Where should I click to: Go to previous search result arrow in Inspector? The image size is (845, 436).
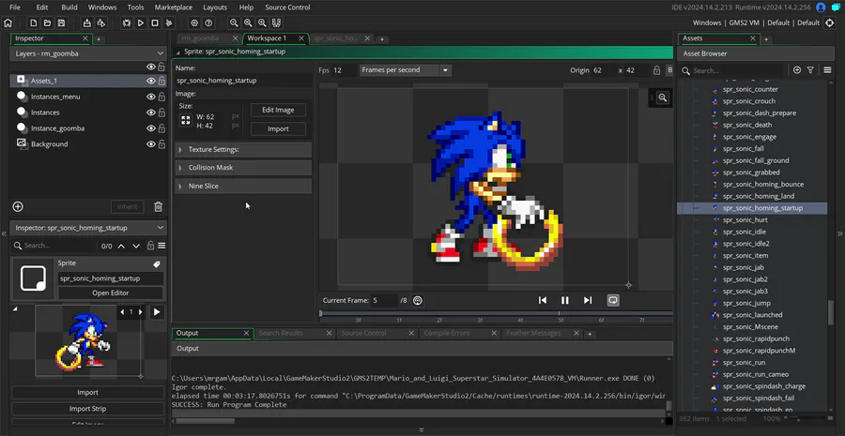[121, 246]
